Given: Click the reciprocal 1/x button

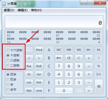Looking at the screenshot, I should point(99,74).
